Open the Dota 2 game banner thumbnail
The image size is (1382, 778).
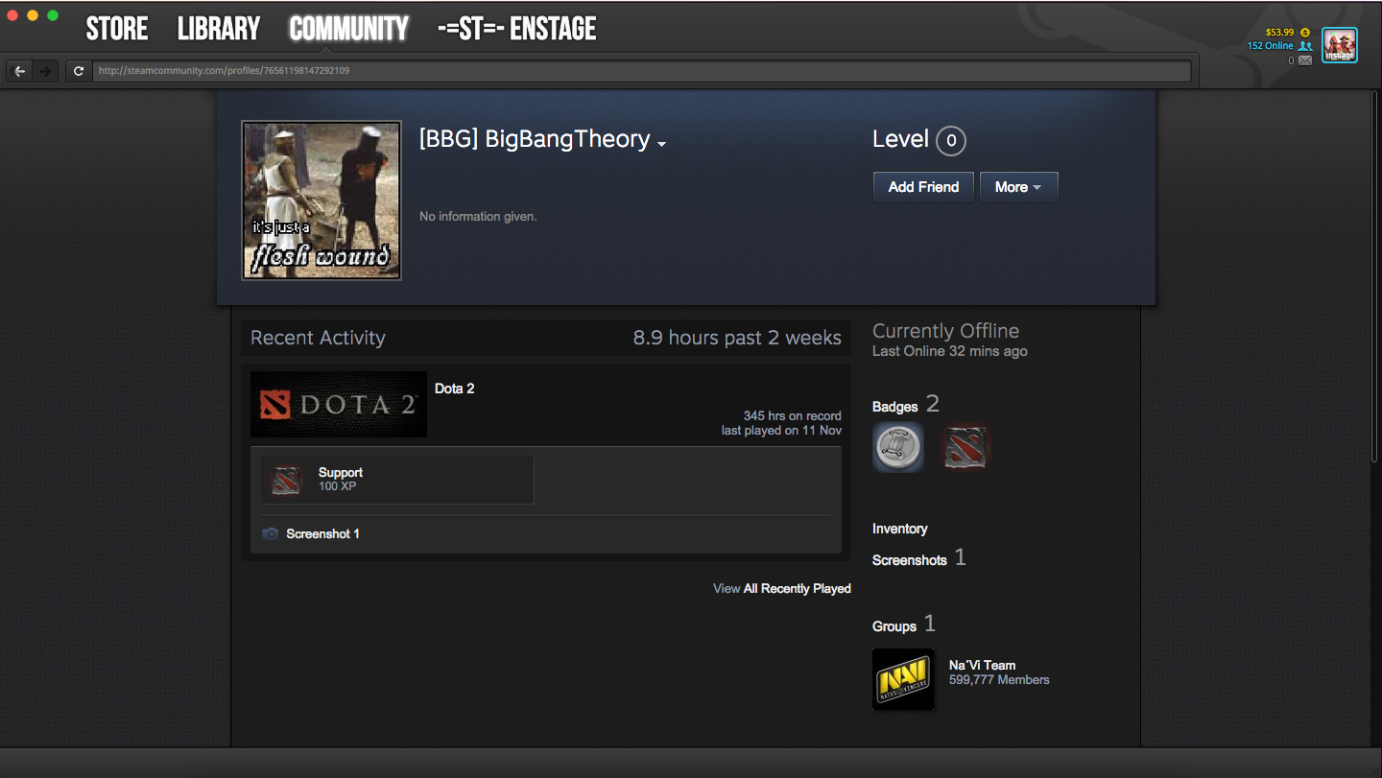coord(338,404)
